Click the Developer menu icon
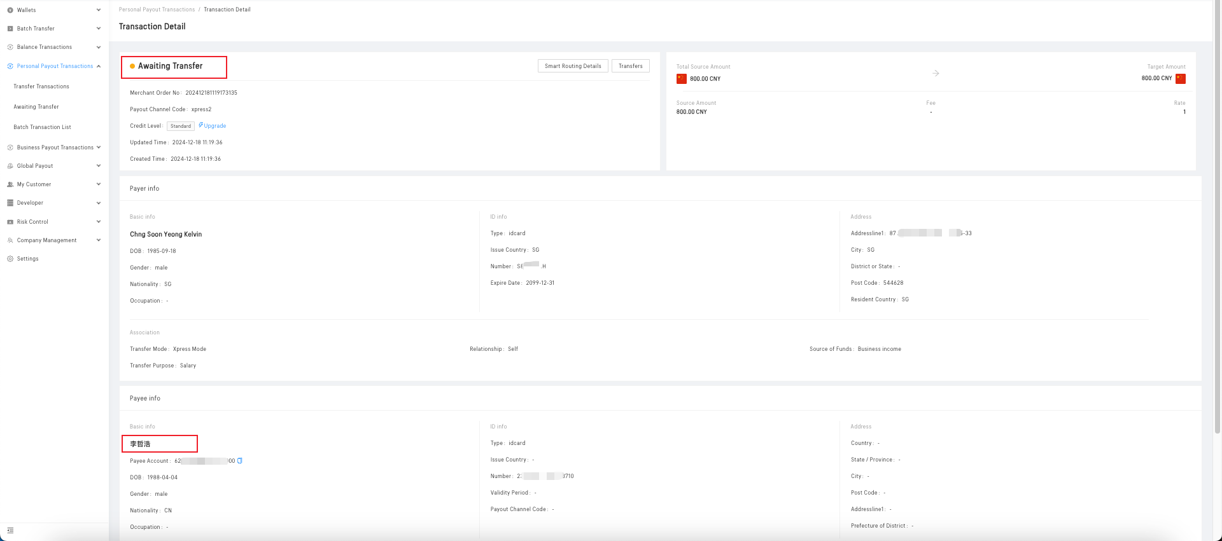Image resolution: width=1222 pixels, height=541 pixels. coord(10,203)
